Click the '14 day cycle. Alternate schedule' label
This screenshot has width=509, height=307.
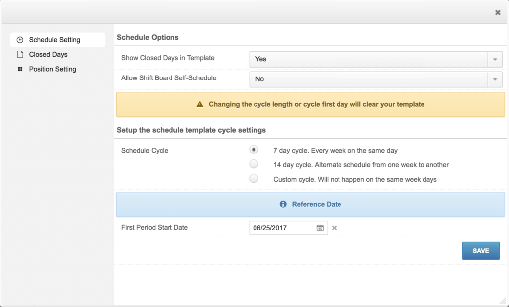(x=361, y=165)
